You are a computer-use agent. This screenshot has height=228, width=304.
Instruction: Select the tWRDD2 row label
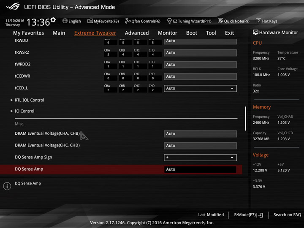[22, 64]
